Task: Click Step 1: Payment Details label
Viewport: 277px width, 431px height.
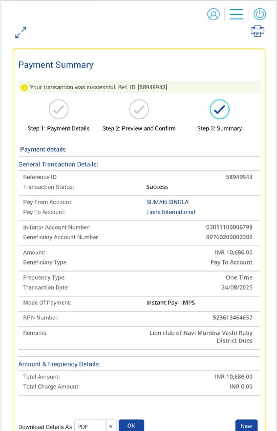Action: click(x=58, y=129)
